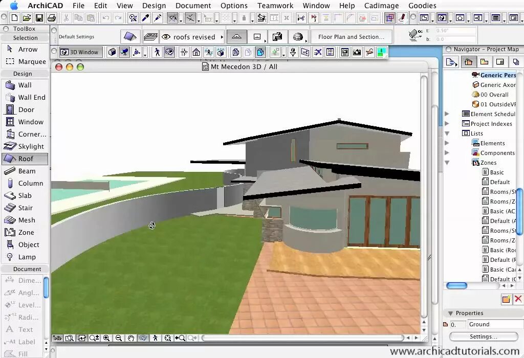Viewport: 524px width, 358px height.
Task: Save the project with floppy icon
Action: pyautogui.click(x=39, y=18)
